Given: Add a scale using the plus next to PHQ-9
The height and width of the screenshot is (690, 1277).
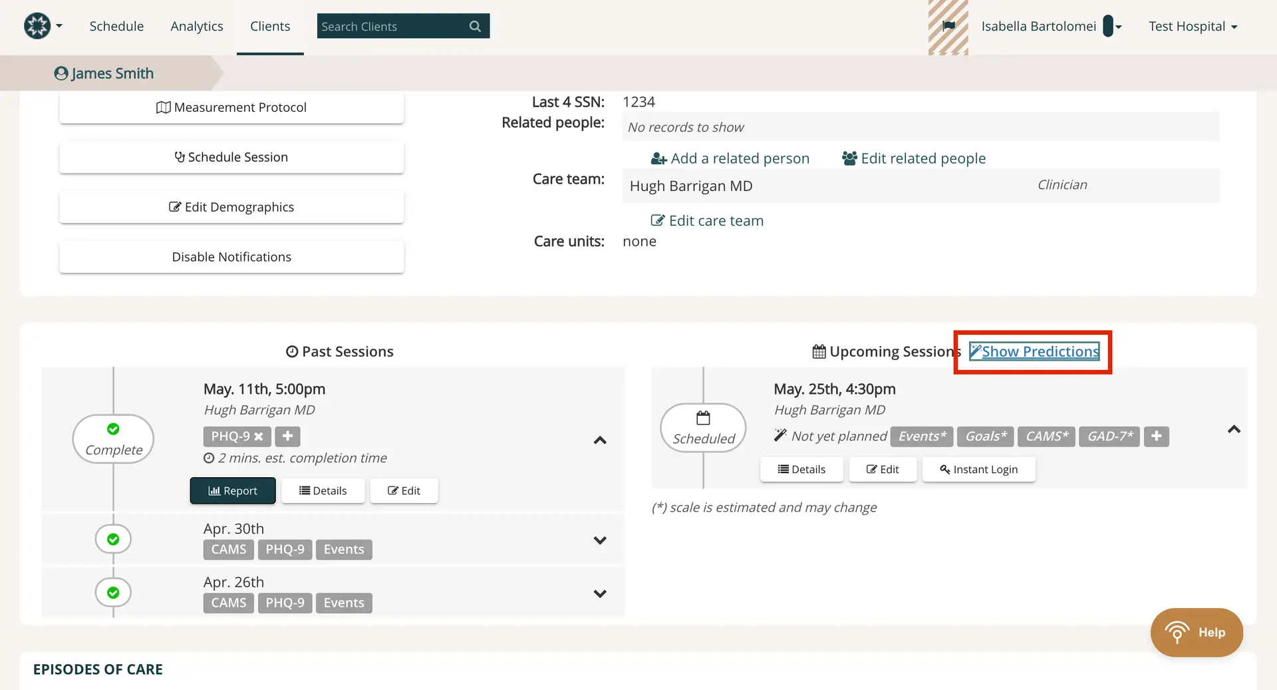Looking at the screenshot, I should tap(287, 436).
